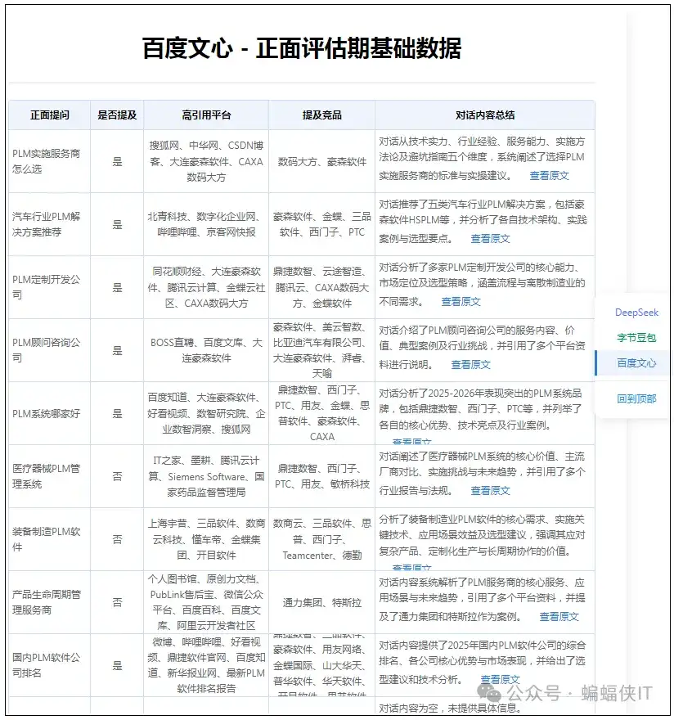Select the page title 百度文心 - 正面评估期基础数据
Image resolution: width=674 pixels, height=720 pixels.
click(x=302, y=47)
